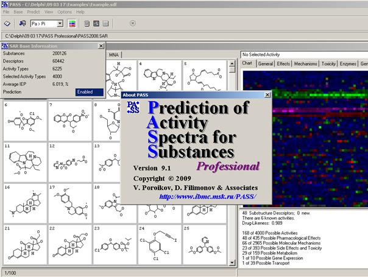Select molecule structure number 11
The width and height of the screenshot is (368, 277).
(25, 163)
